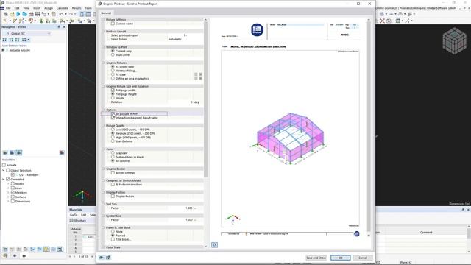Click the highlighted icon in Navigator bottom toolbar
471x265 pixels.
tap(46, 249)
